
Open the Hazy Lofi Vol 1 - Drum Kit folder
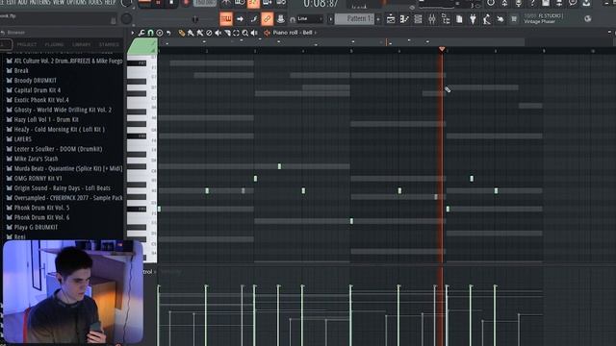point(42,119)
